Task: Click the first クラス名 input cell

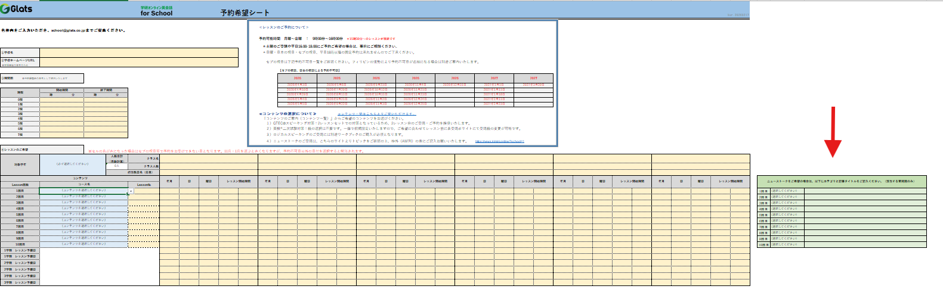Action: pos(209,157)
